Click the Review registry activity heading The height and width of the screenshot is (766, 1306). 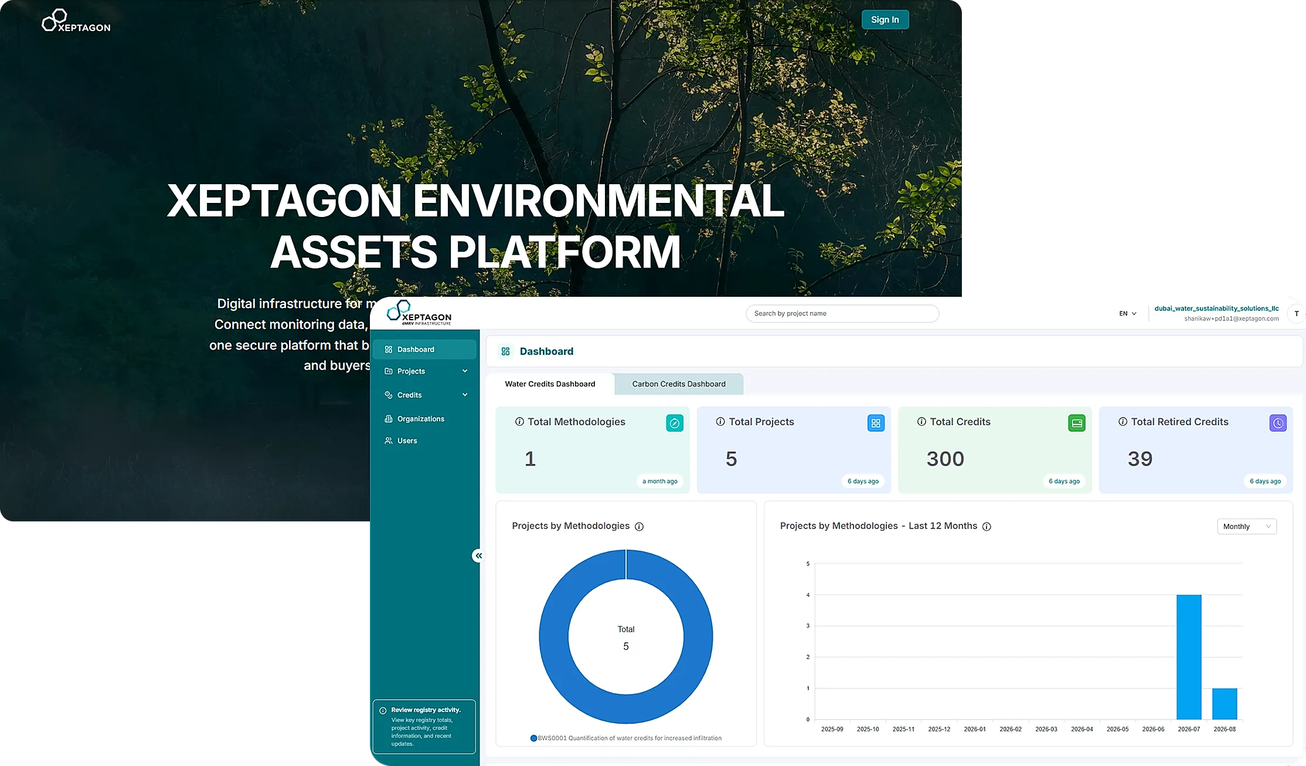click(426, 710)
